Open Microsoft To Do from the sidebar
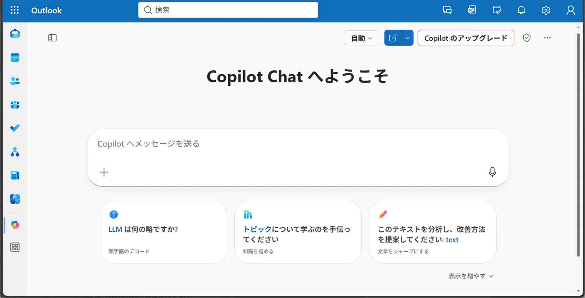The image size is (585, 298). [x=15, y=128]
